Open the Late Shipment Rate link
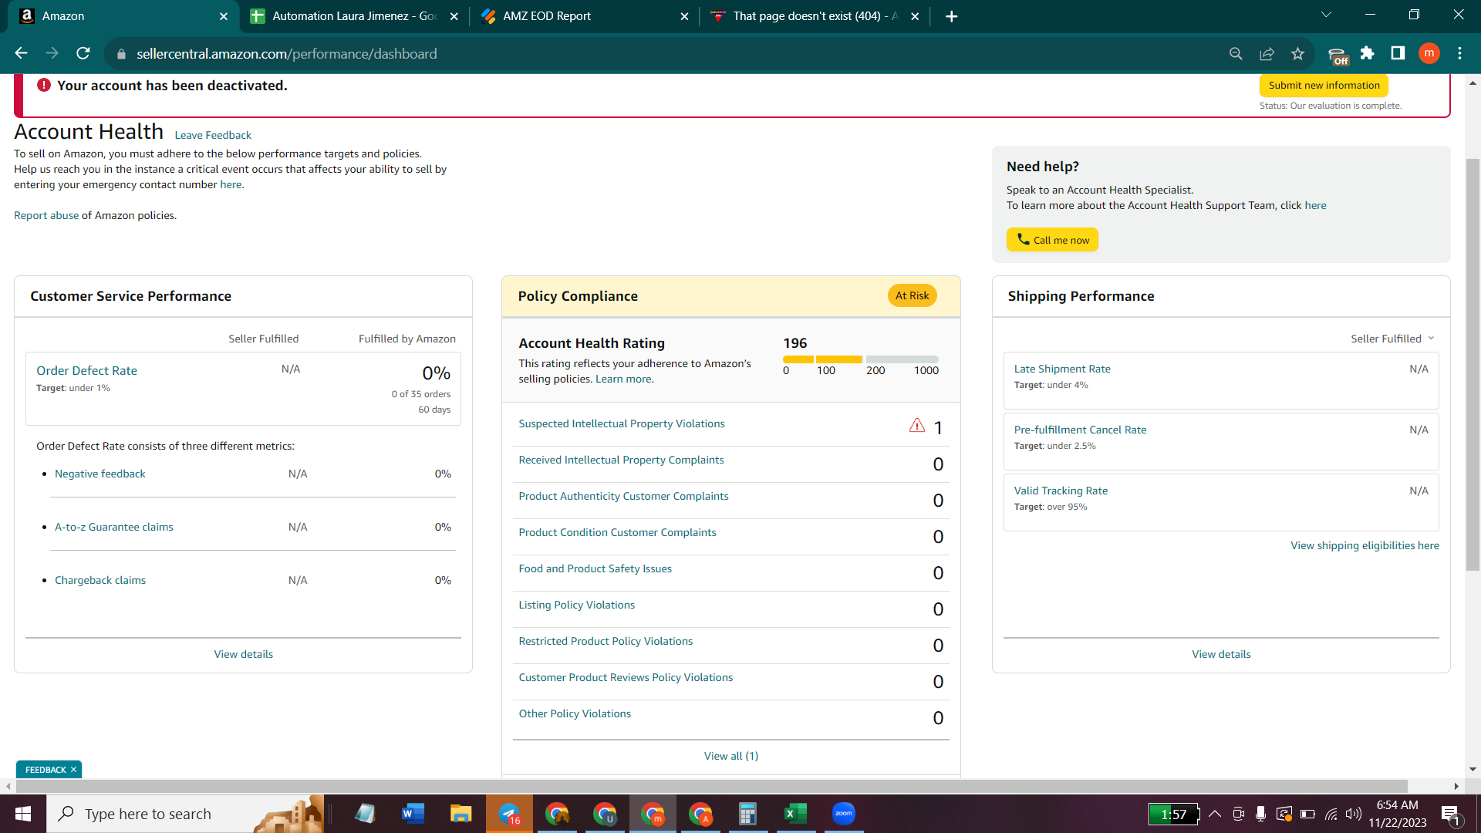1481x833 pixels. point(1062,369)
